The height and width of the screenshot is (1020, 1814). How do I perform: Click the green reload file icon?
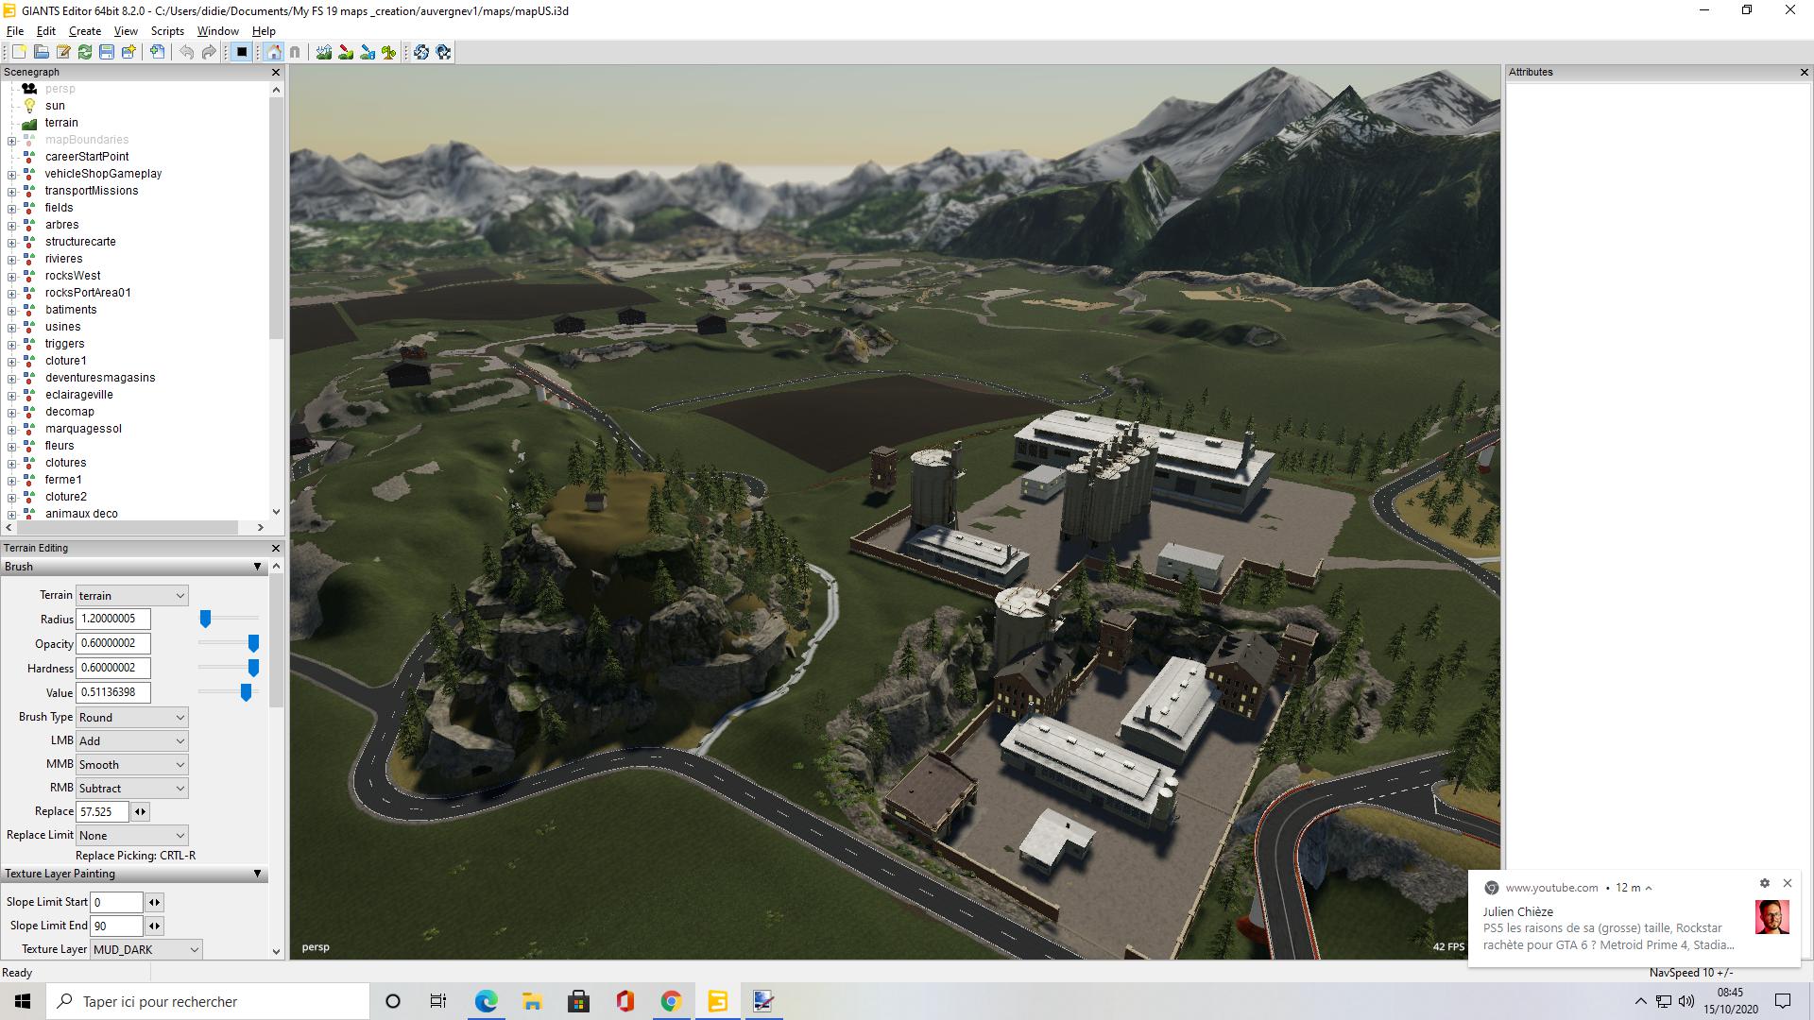coord(85,52)
